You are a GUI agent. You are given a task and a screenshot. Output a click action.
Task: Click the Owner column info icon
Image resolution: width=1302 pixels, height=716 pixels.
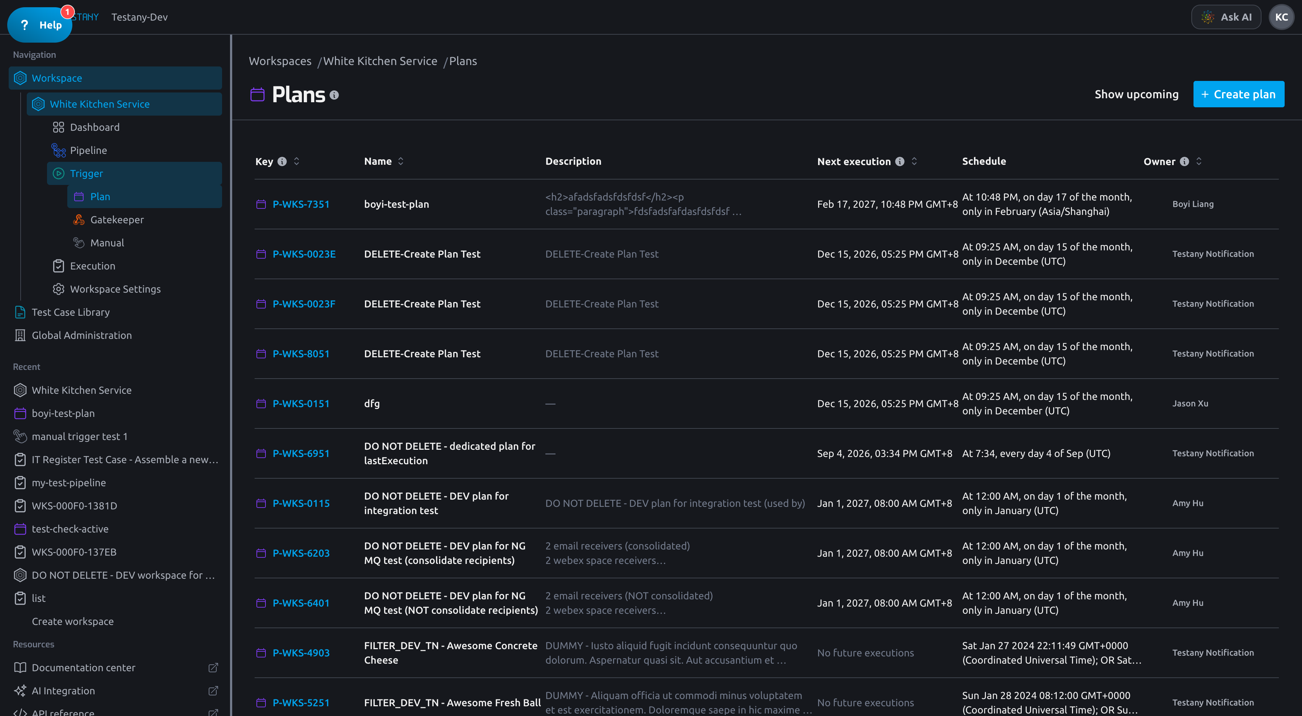1184,161
